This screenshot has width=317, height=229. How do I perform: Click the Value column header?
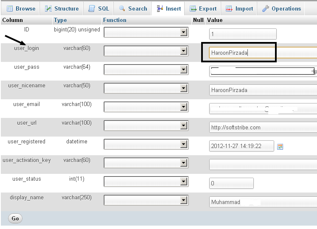pos(215,20)
